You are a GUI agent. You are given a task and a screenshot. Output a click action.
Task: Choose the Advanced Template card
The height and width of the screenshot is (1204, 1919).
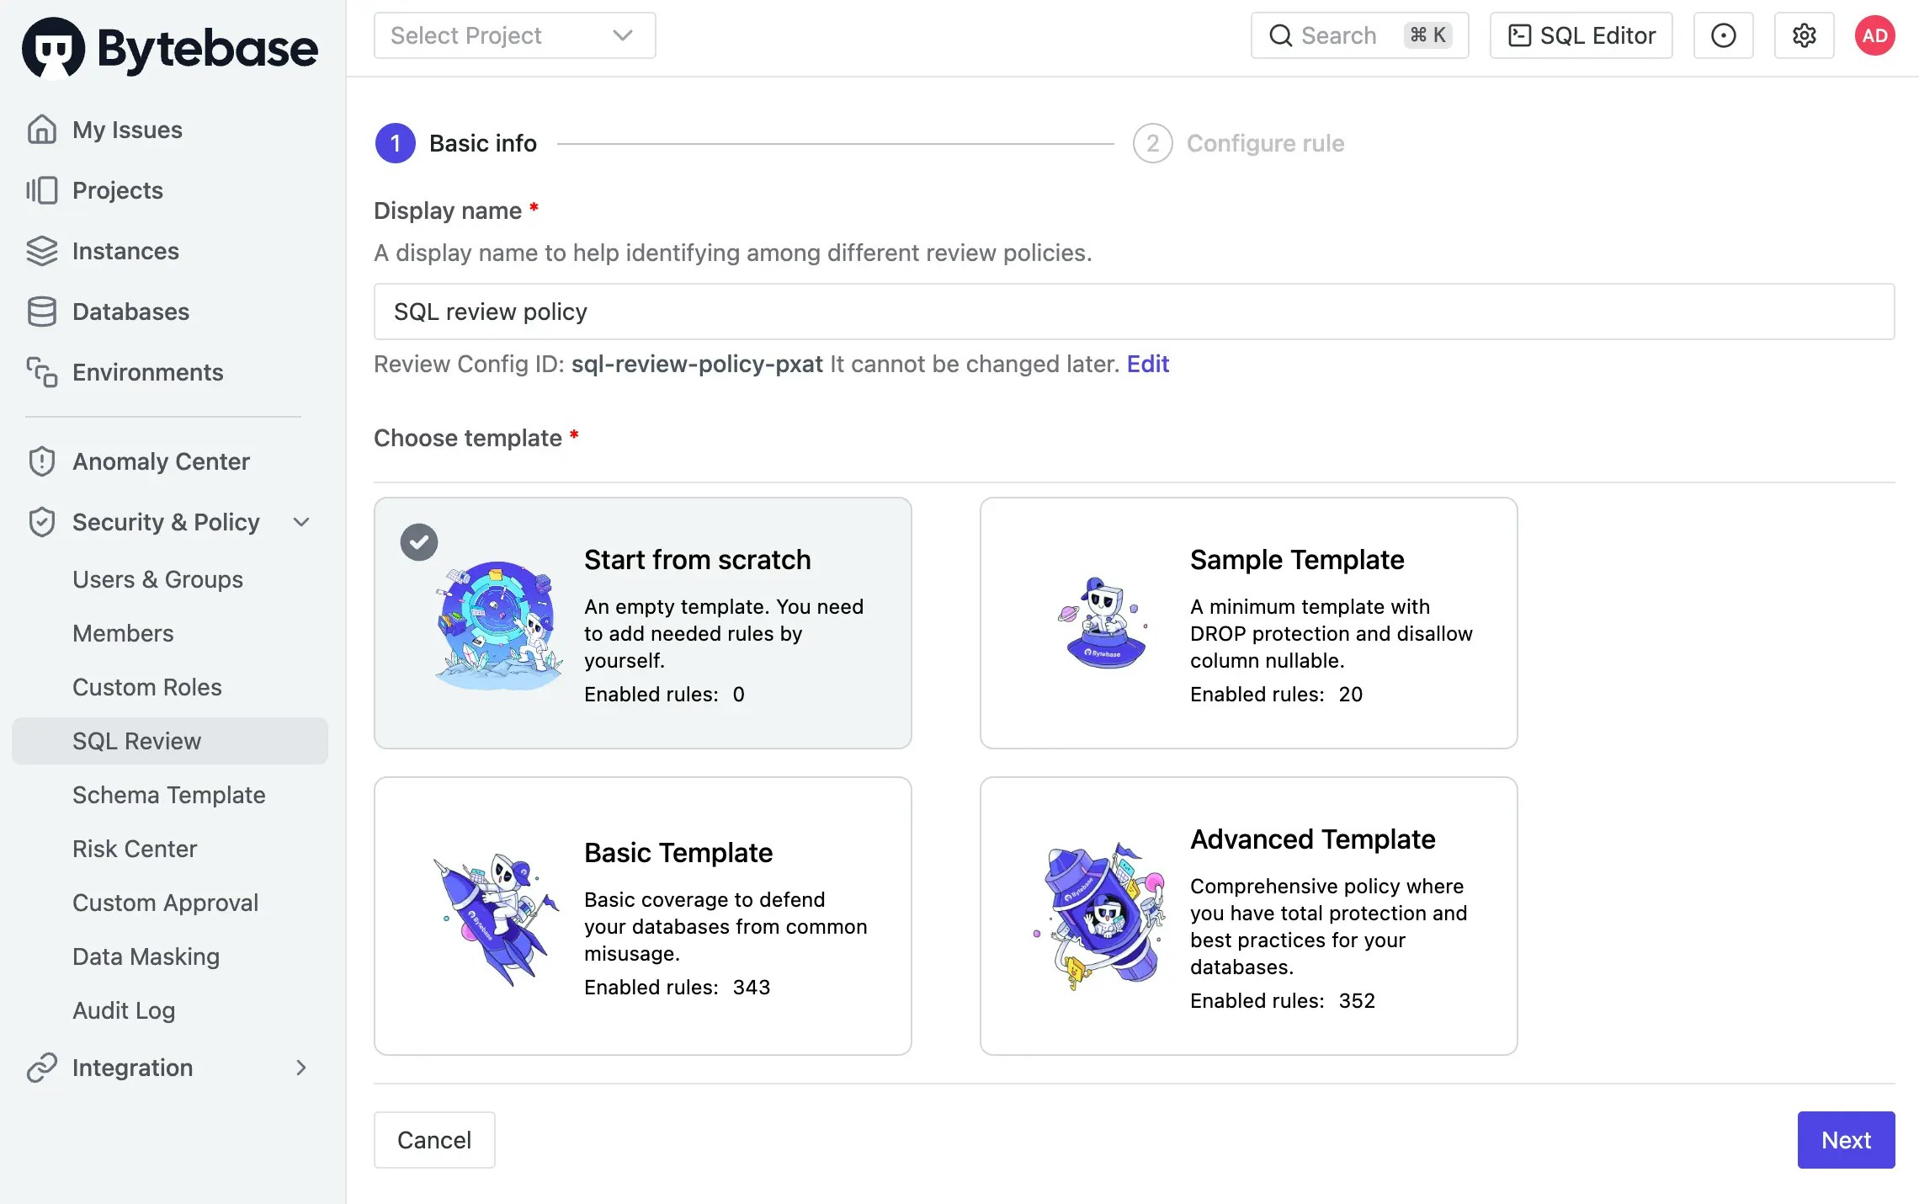pos(1249,916)
